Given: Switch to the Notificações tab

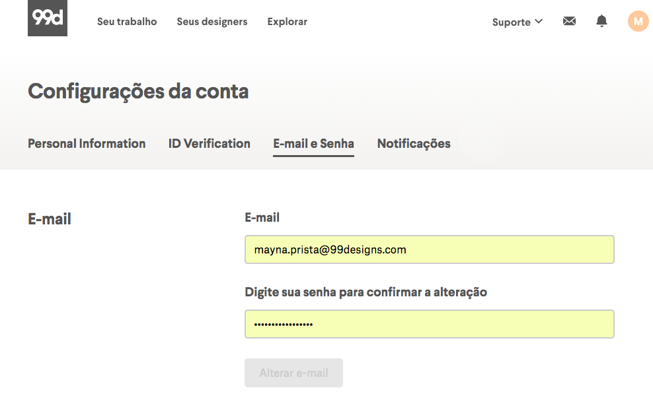Looking at the screenshot, I should (414, 143).
